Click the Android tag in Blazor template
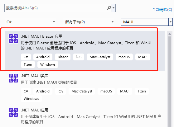The image size is (174, 127). 43,57
